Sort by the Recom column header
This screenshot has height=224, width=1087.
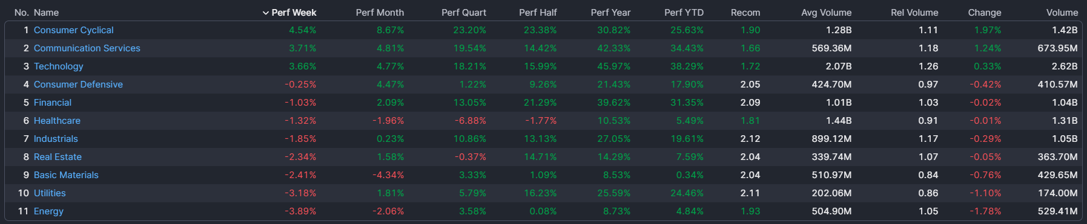(745, 13)
